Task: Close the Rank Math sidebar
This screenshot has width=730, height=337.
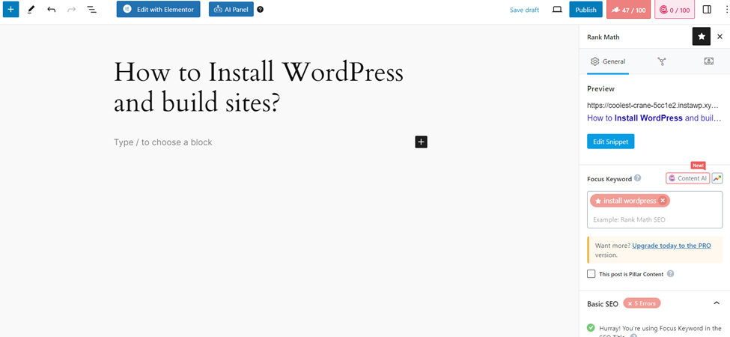Action: 720,37
